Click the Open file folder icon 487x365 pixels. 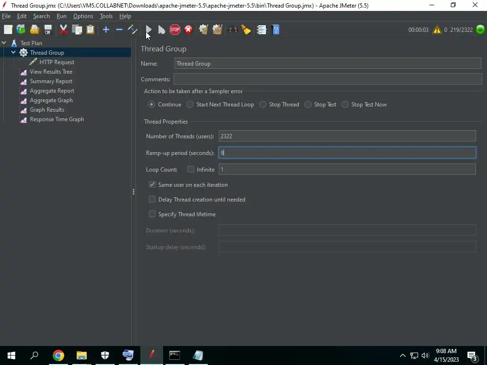(x=34, y=29)
